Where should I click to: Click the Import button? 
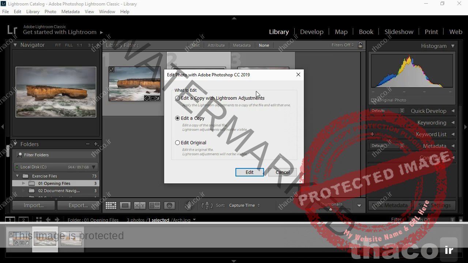pos(34,205)
